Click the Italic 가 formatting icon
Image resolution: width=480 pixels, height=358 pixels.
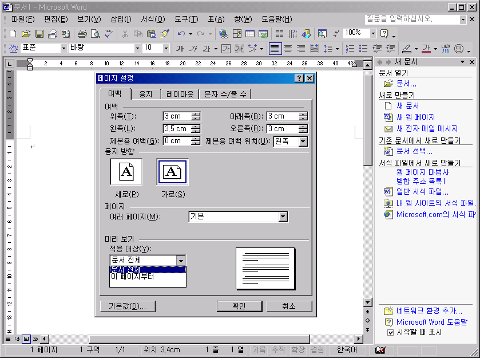point(193,49)
